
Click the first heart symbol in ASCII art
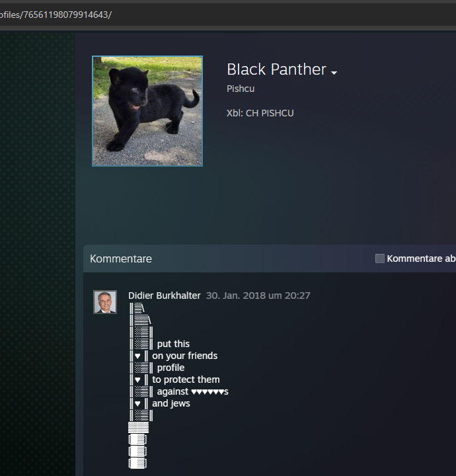tap(138, 356)
